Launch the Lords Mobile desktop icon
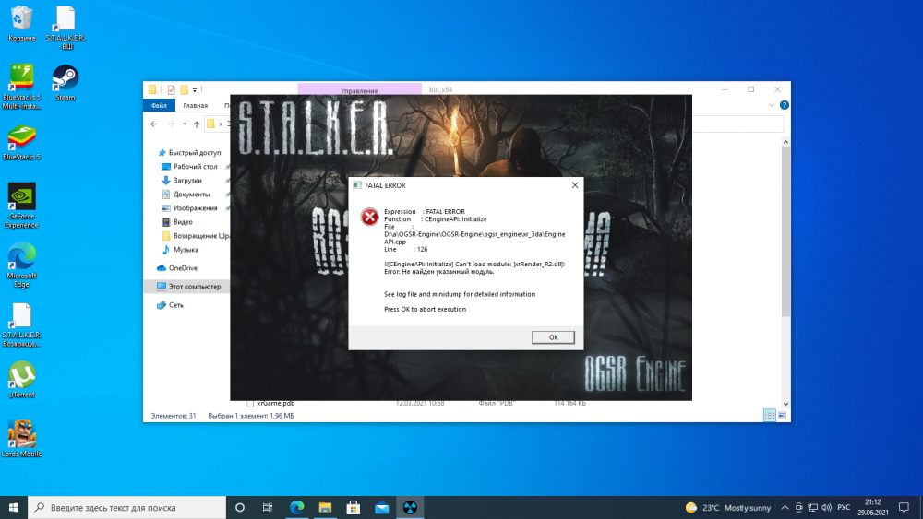 pos(21,435)
